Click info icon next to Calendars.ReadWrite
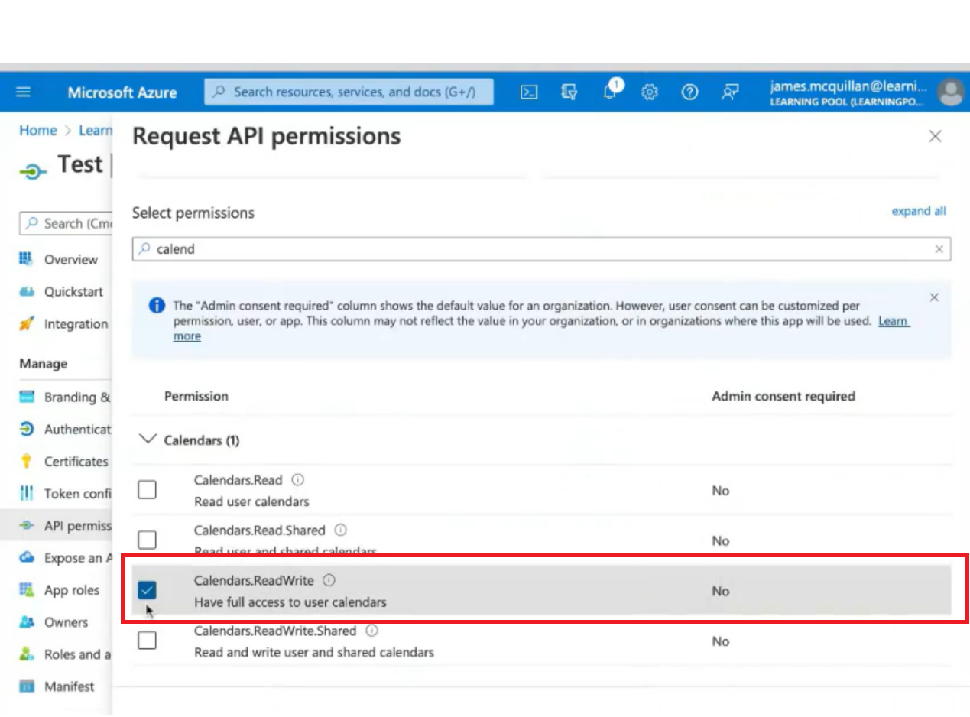The image size is (970, 717). coord(329,581)
